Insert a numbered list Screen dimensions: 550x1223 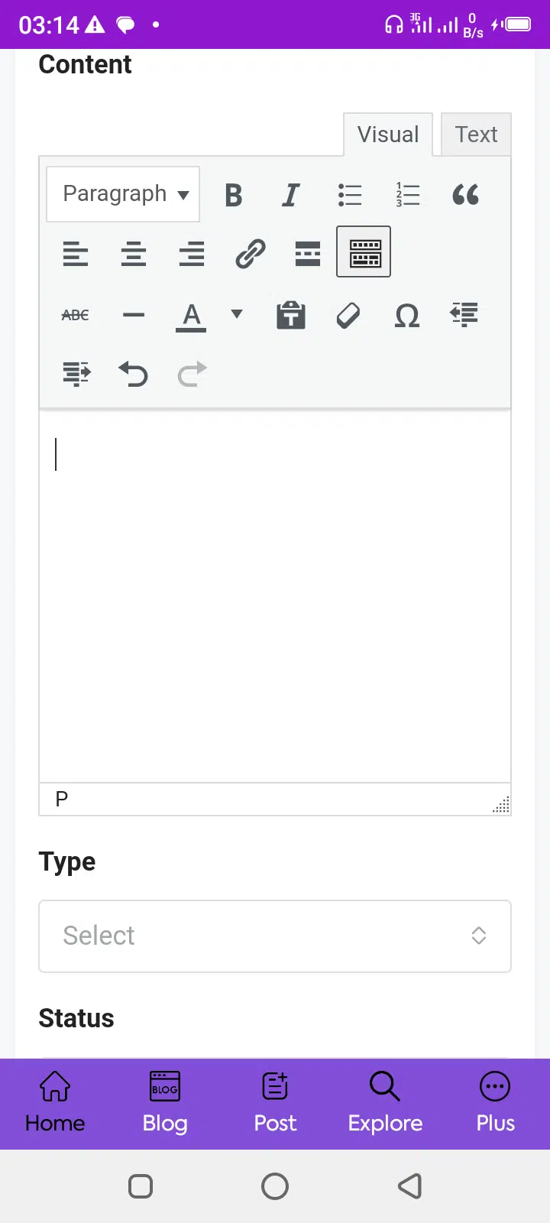(407, 195)
